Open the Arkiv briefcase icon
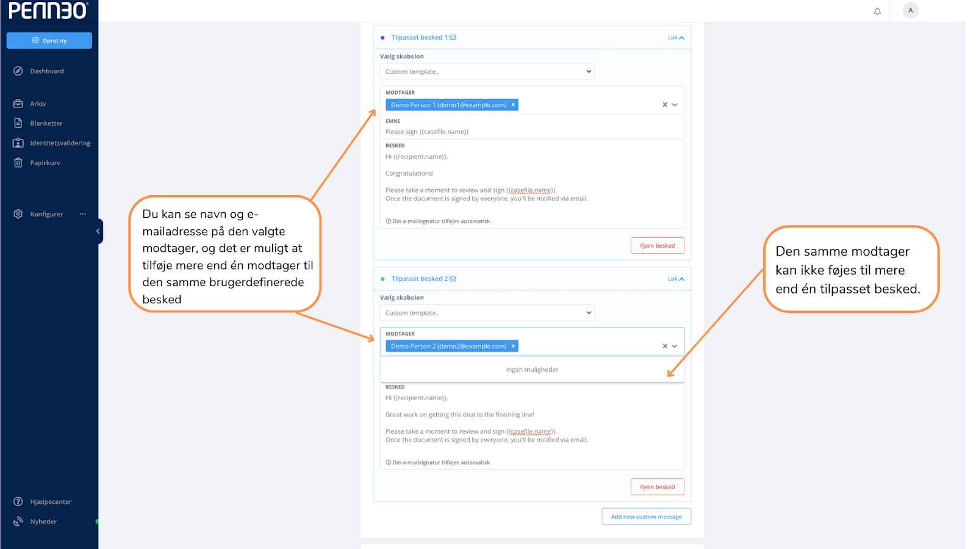Image resolution: width=976 pixels, height=549 pixels. pos(18,104)
